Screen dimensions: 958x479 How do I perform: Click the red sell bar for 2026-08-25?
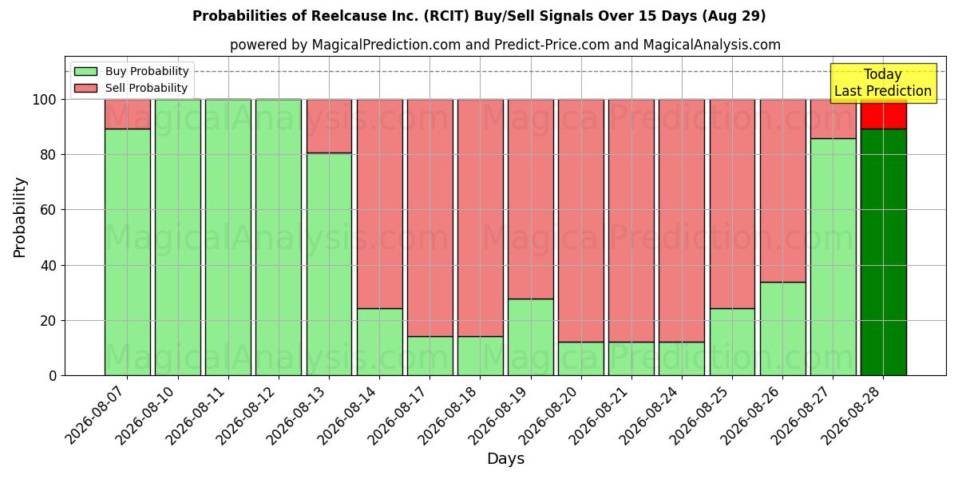tap(732, 204)
